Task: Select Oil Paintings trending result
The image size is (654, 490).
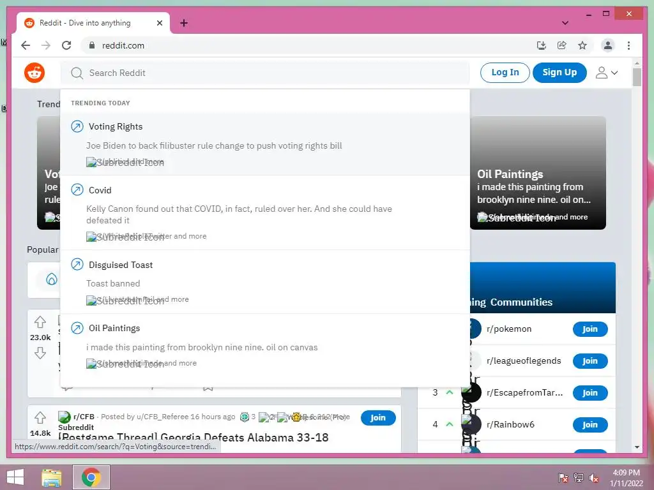Action: tap(265, 346)
